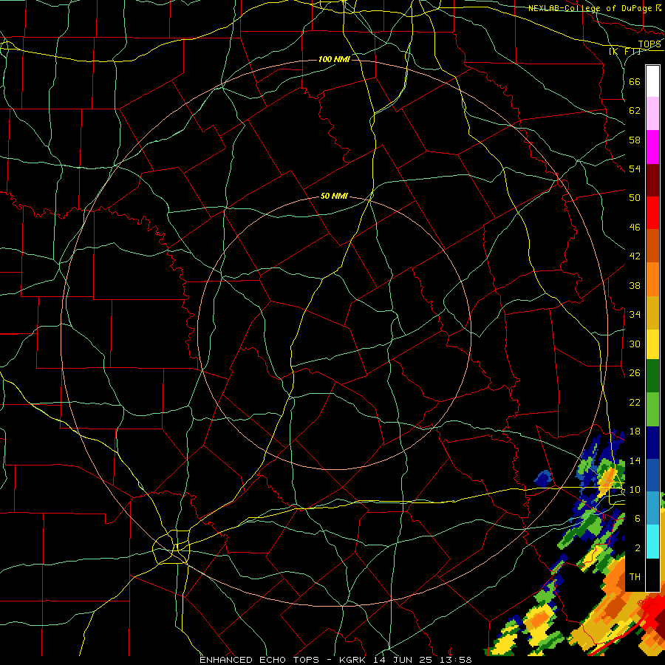The height and width of the screenshot is (665, 665).
Task: Click the light pink legend swatch
Action: 652,113
